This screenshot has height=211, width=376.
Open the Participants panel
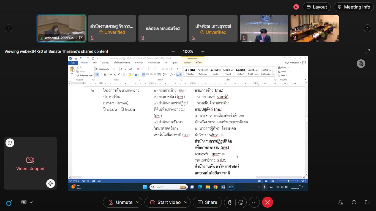(341, 202)
